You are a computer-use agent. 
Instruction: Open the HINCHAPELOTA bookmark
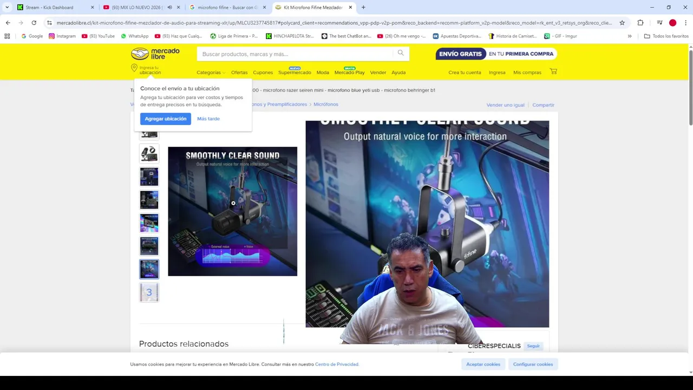[290, 36]
